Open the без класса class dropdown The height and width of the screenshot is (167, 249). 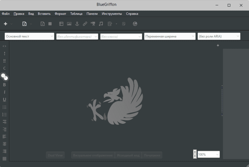pyautogui.click(x=121, y=37)
